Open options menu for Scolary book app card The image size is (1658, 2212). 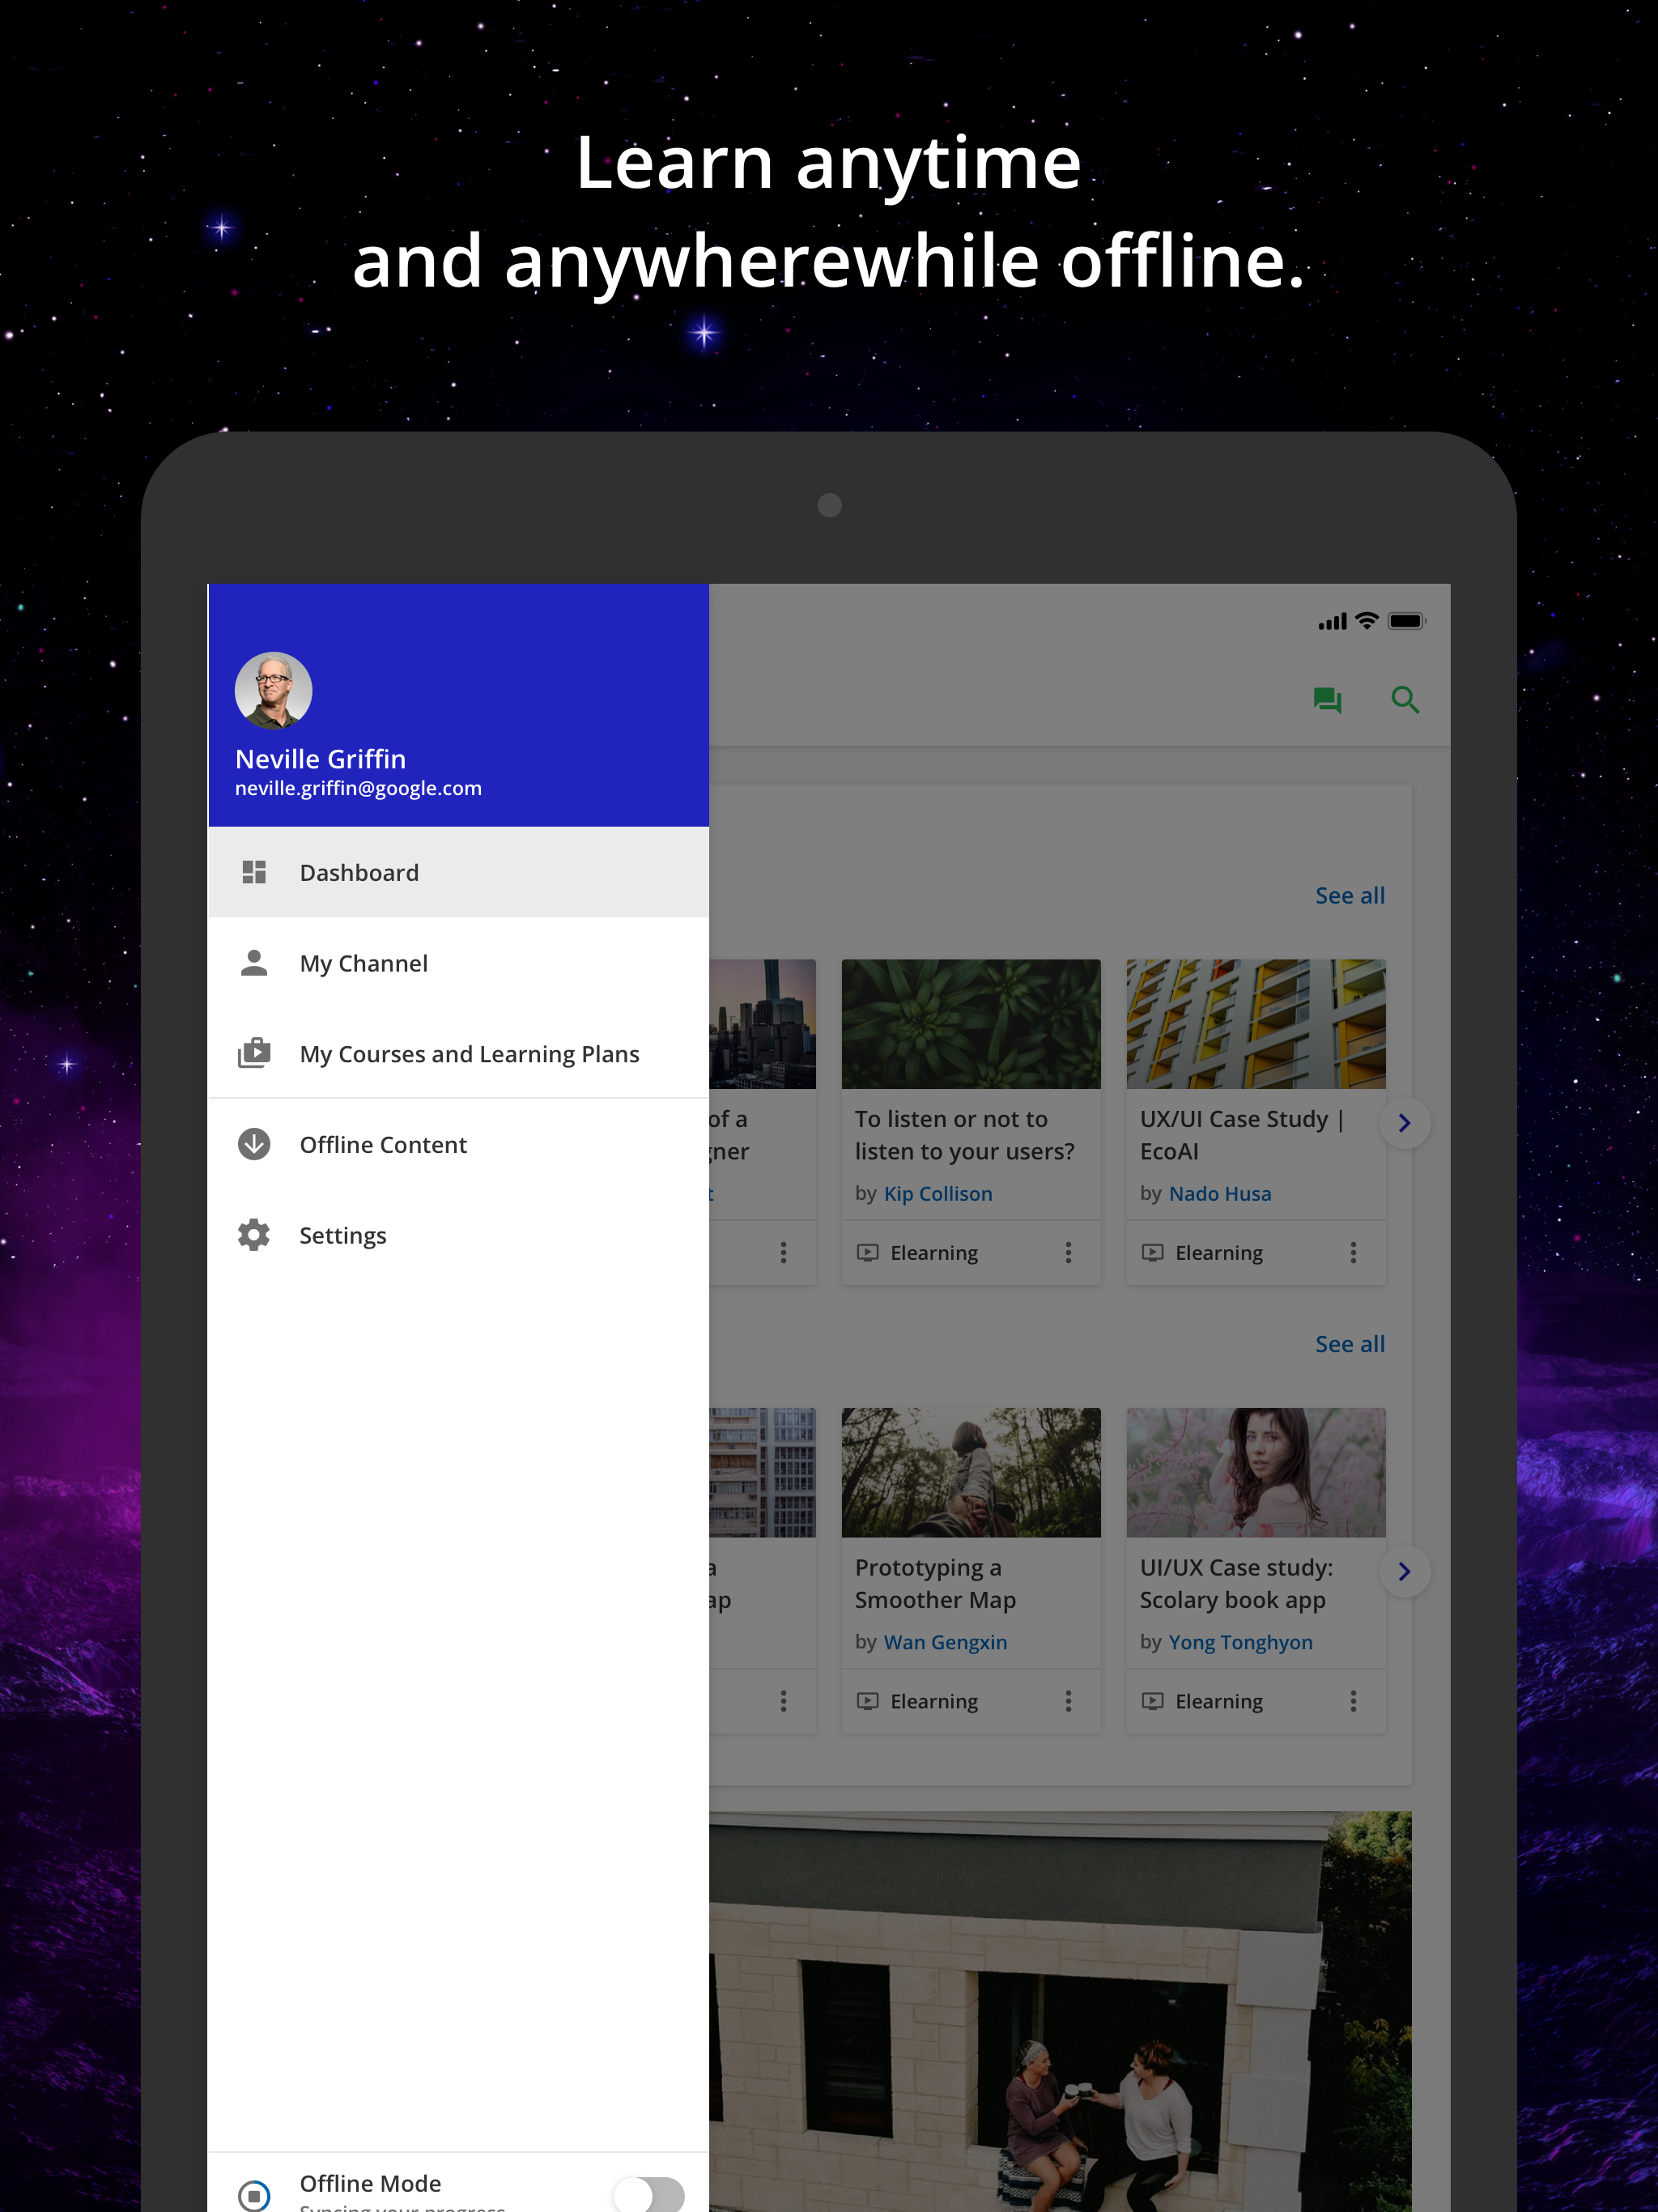(x=1353, y=1701)
